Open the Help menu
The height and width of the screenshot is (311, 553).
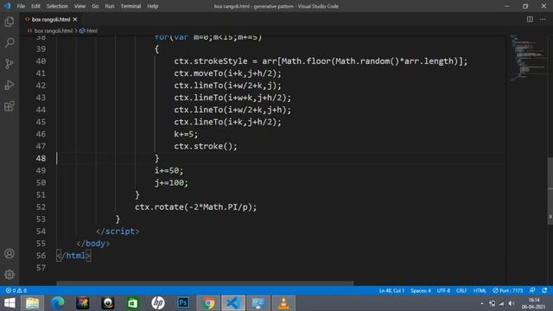click(152, 6)
